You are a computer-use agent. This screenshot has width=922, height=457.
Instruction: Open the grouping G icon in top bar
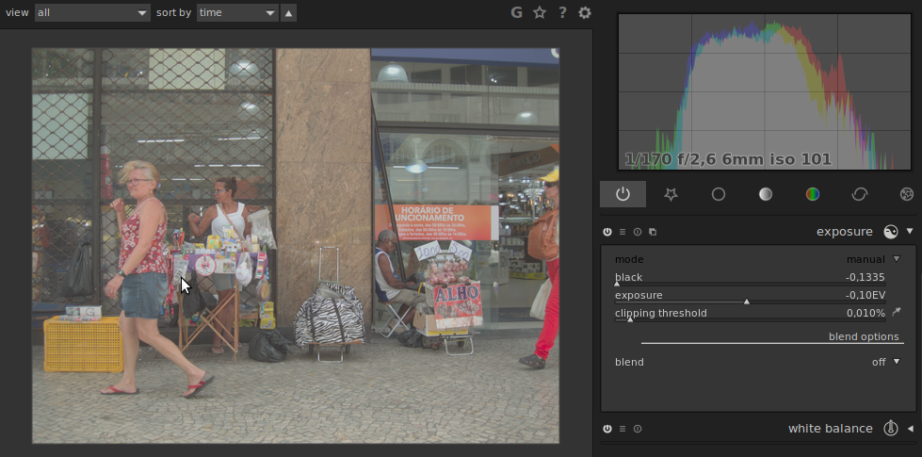(x=516, y=12)
